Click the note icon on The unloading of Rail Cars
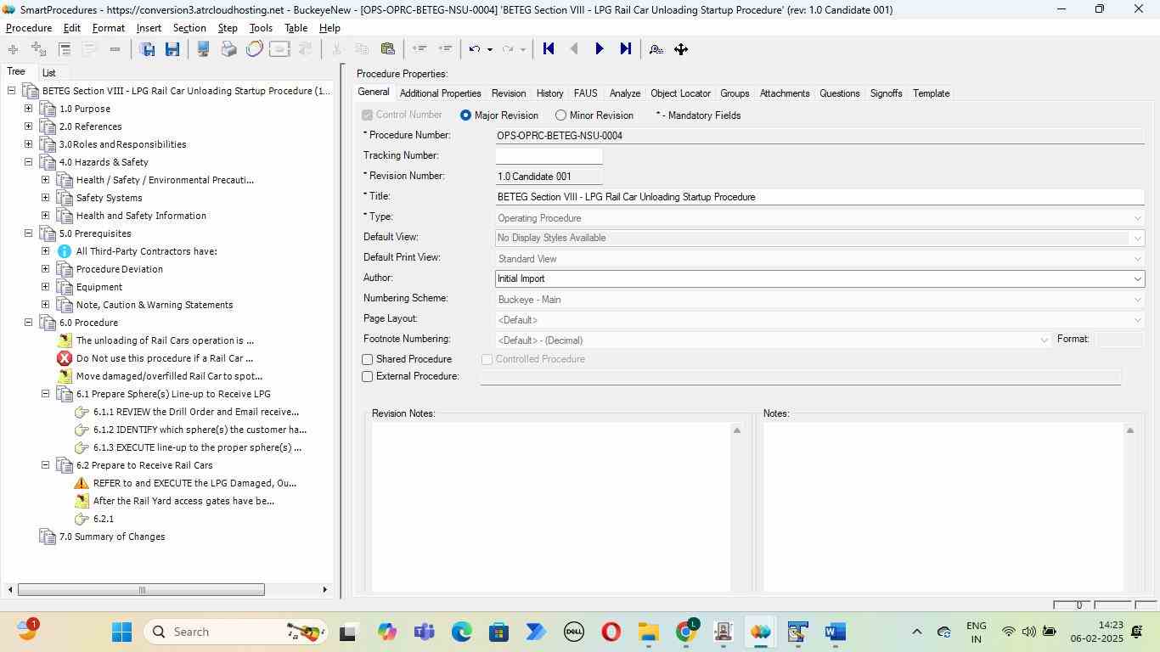 click(x=65, y=340)
